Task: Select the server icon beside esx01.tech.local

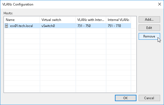Action: [x=7, y=26]
